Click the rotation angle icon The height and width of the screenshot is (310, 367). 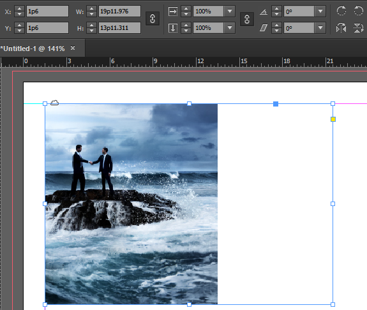[264, 11]
